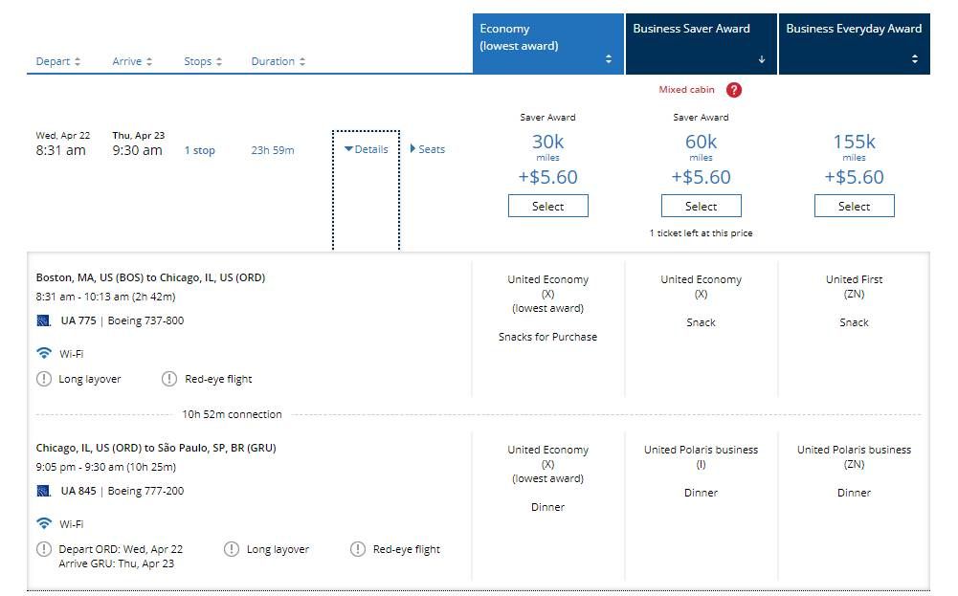This screenshot has width=958, height=596.
Task: Click the Wed, Apr 22 departure date above 8:31 am
Action: tap(63, 136)
